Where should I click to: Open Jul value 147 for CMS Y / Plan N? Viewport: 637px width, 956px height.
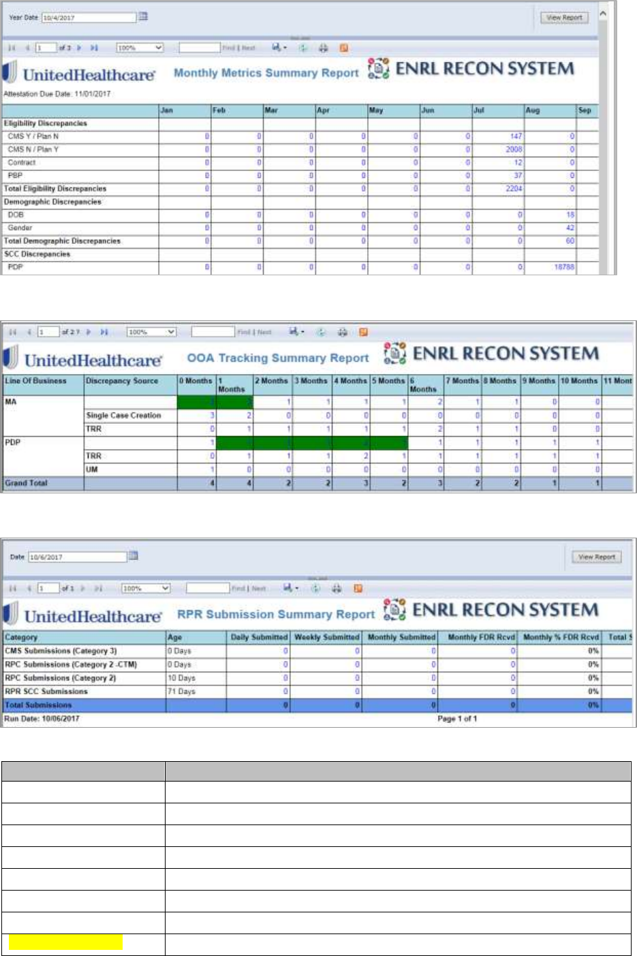coord(516,136)
